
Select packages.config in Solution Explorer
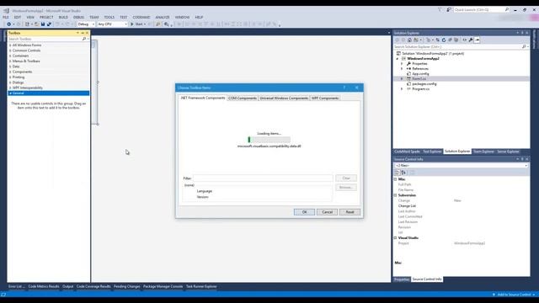tap(424, 84)
